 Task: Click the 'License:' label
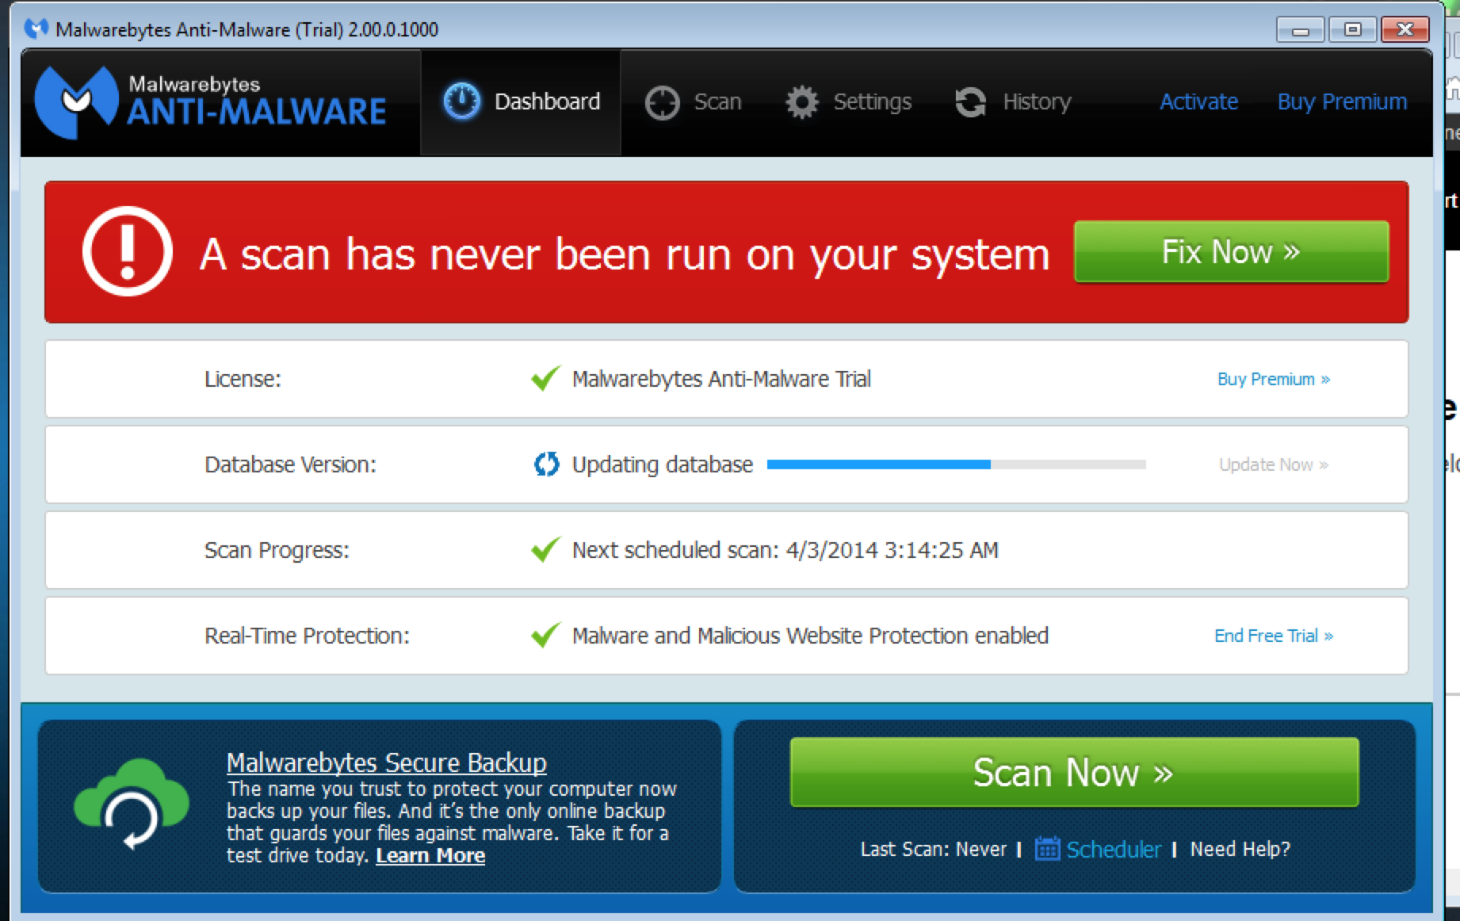[x=243, y=379]
